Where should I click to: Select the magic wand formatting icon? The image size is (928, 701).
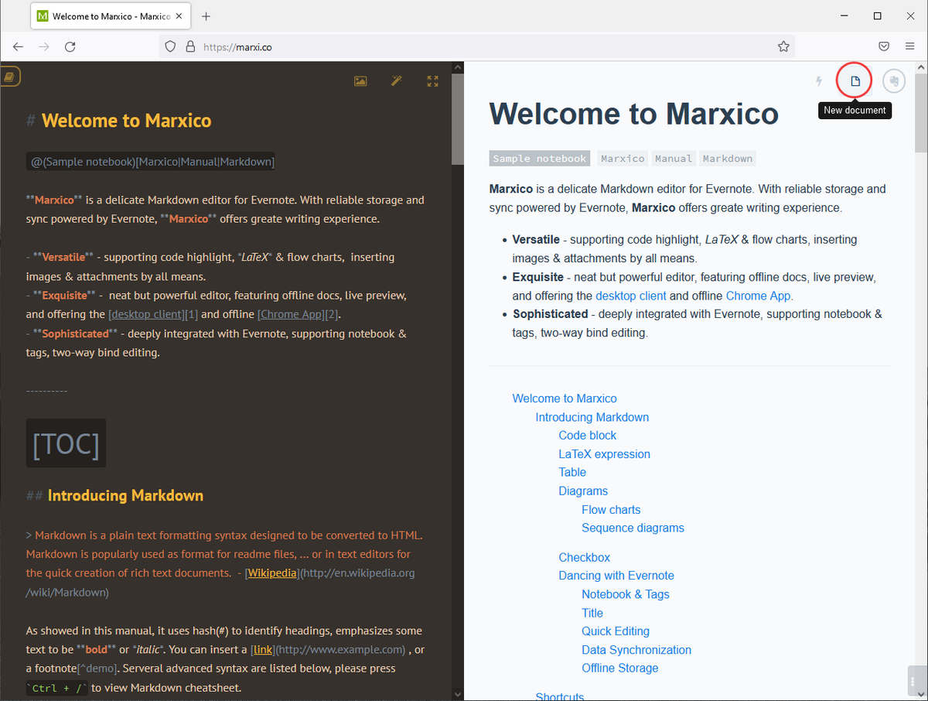(396, 80)
